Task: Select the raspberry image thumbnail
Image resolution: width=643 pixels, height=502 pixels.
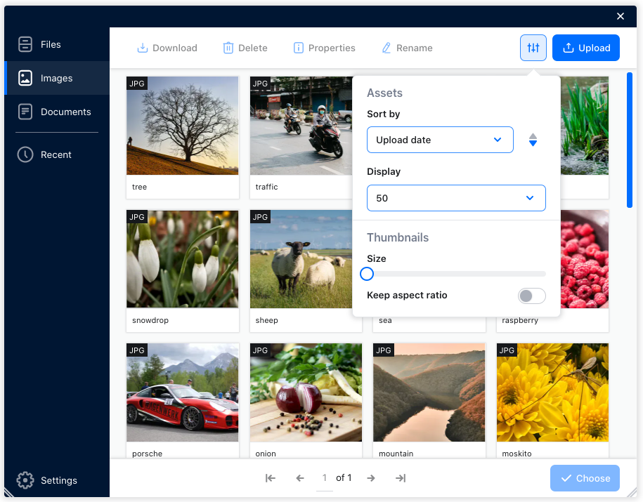Action: (x=585, y=259)
